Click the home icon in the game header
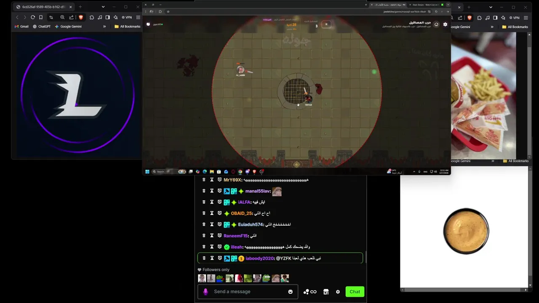The image size is (539, 303). click(436, 24)
